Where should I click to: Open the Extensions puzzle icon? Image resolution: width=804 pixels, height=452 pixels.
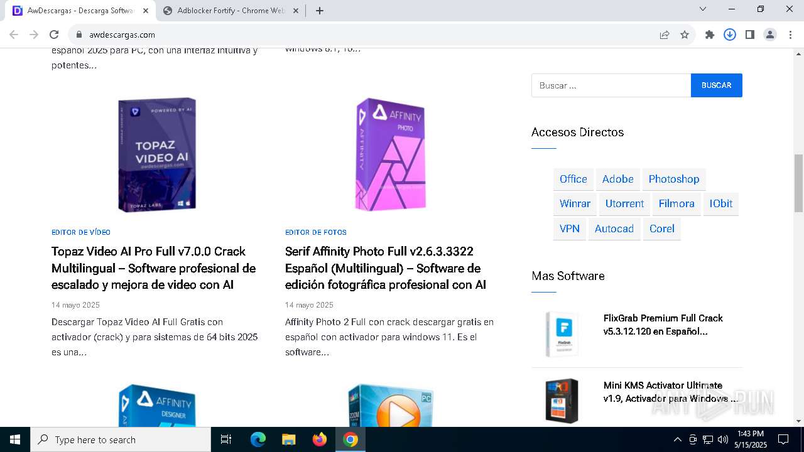click(710, 35)
